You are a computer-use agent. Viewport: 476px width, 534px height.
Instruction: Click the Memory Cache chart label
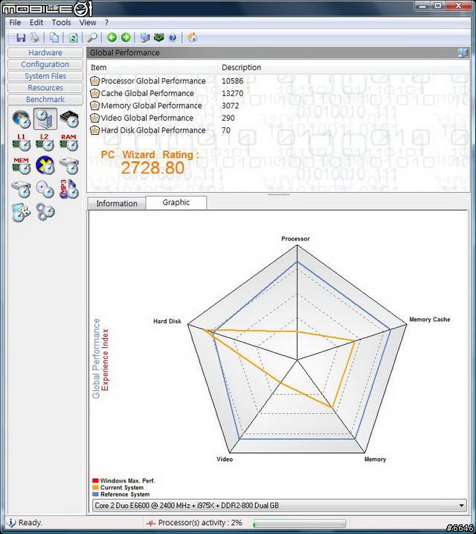coord(429,320)
